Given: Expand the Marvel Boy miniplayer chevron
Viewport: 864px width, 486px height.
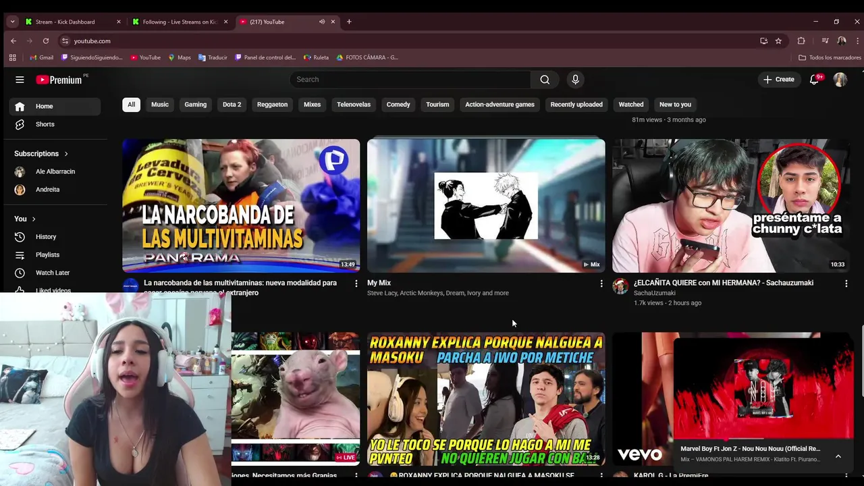Looking at the screenshot, I should [x=838, y=456].
